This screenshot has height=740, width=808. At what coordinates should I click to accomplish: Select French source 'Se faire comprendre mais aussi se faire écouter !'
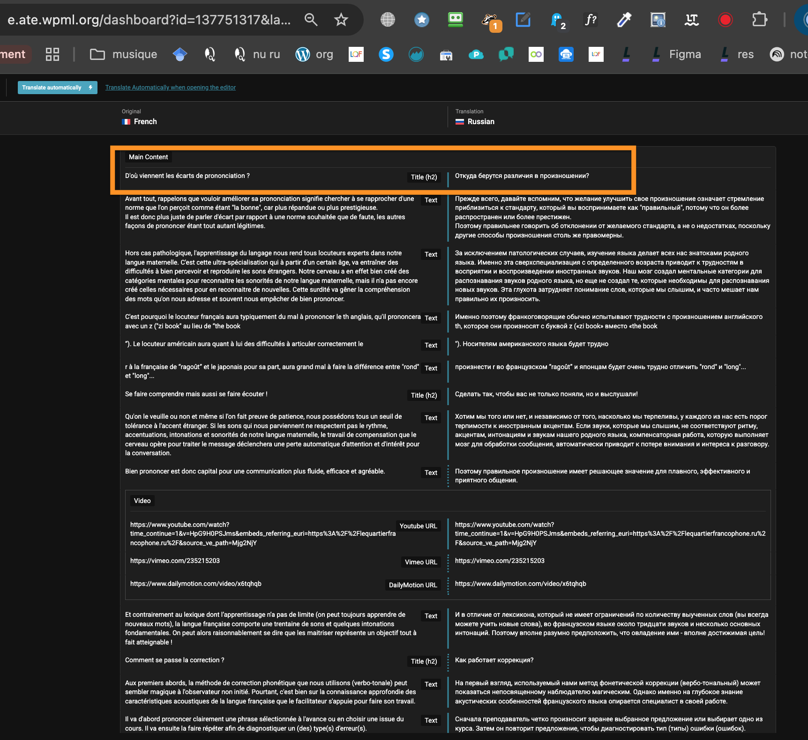point(196,394)
